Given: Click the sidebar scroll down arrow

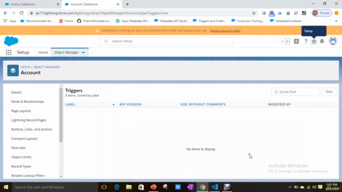Looking at the screenshot, I should click(61, 177).
